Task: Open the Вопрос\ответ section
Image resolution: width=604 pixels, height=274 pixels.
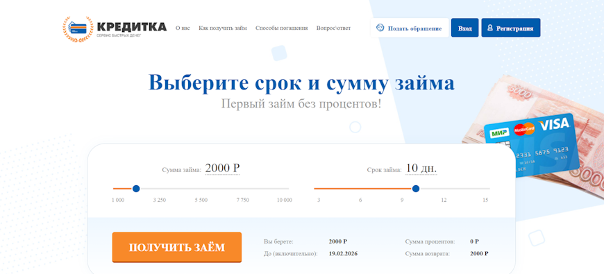Action: point(333,28)
